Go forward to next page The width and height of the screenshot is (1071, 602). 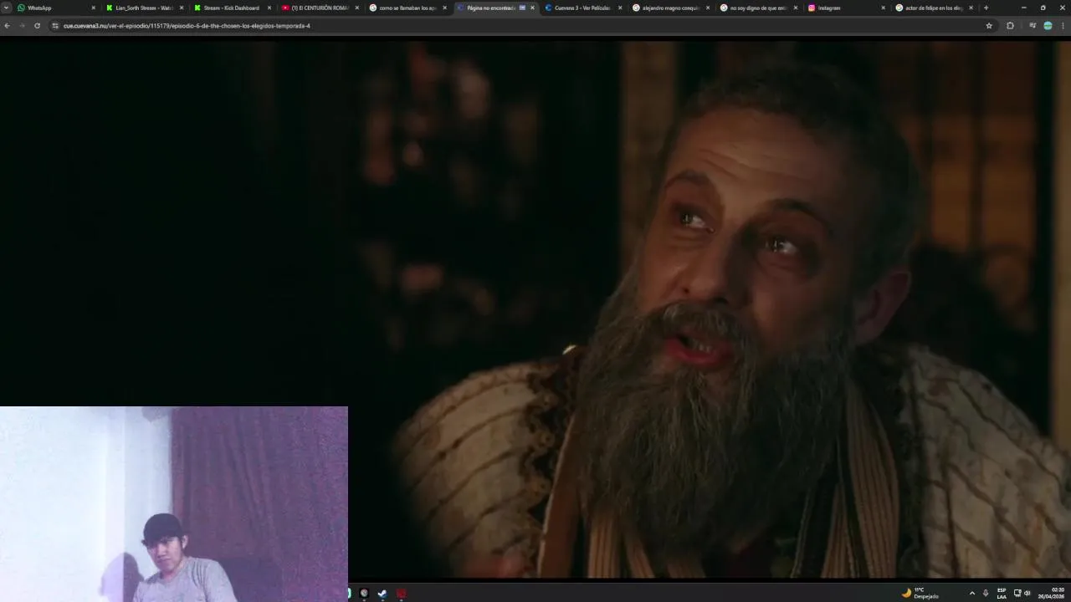point(22,26)
